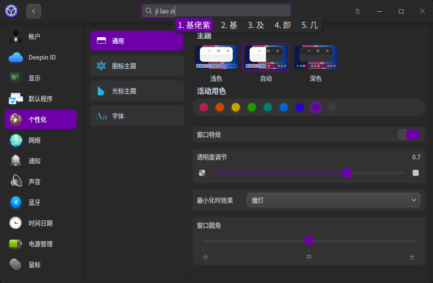Click the Deepin ID cloud icon
The height and width of the screenshot is (283, 433).
[x=16, y=57]
